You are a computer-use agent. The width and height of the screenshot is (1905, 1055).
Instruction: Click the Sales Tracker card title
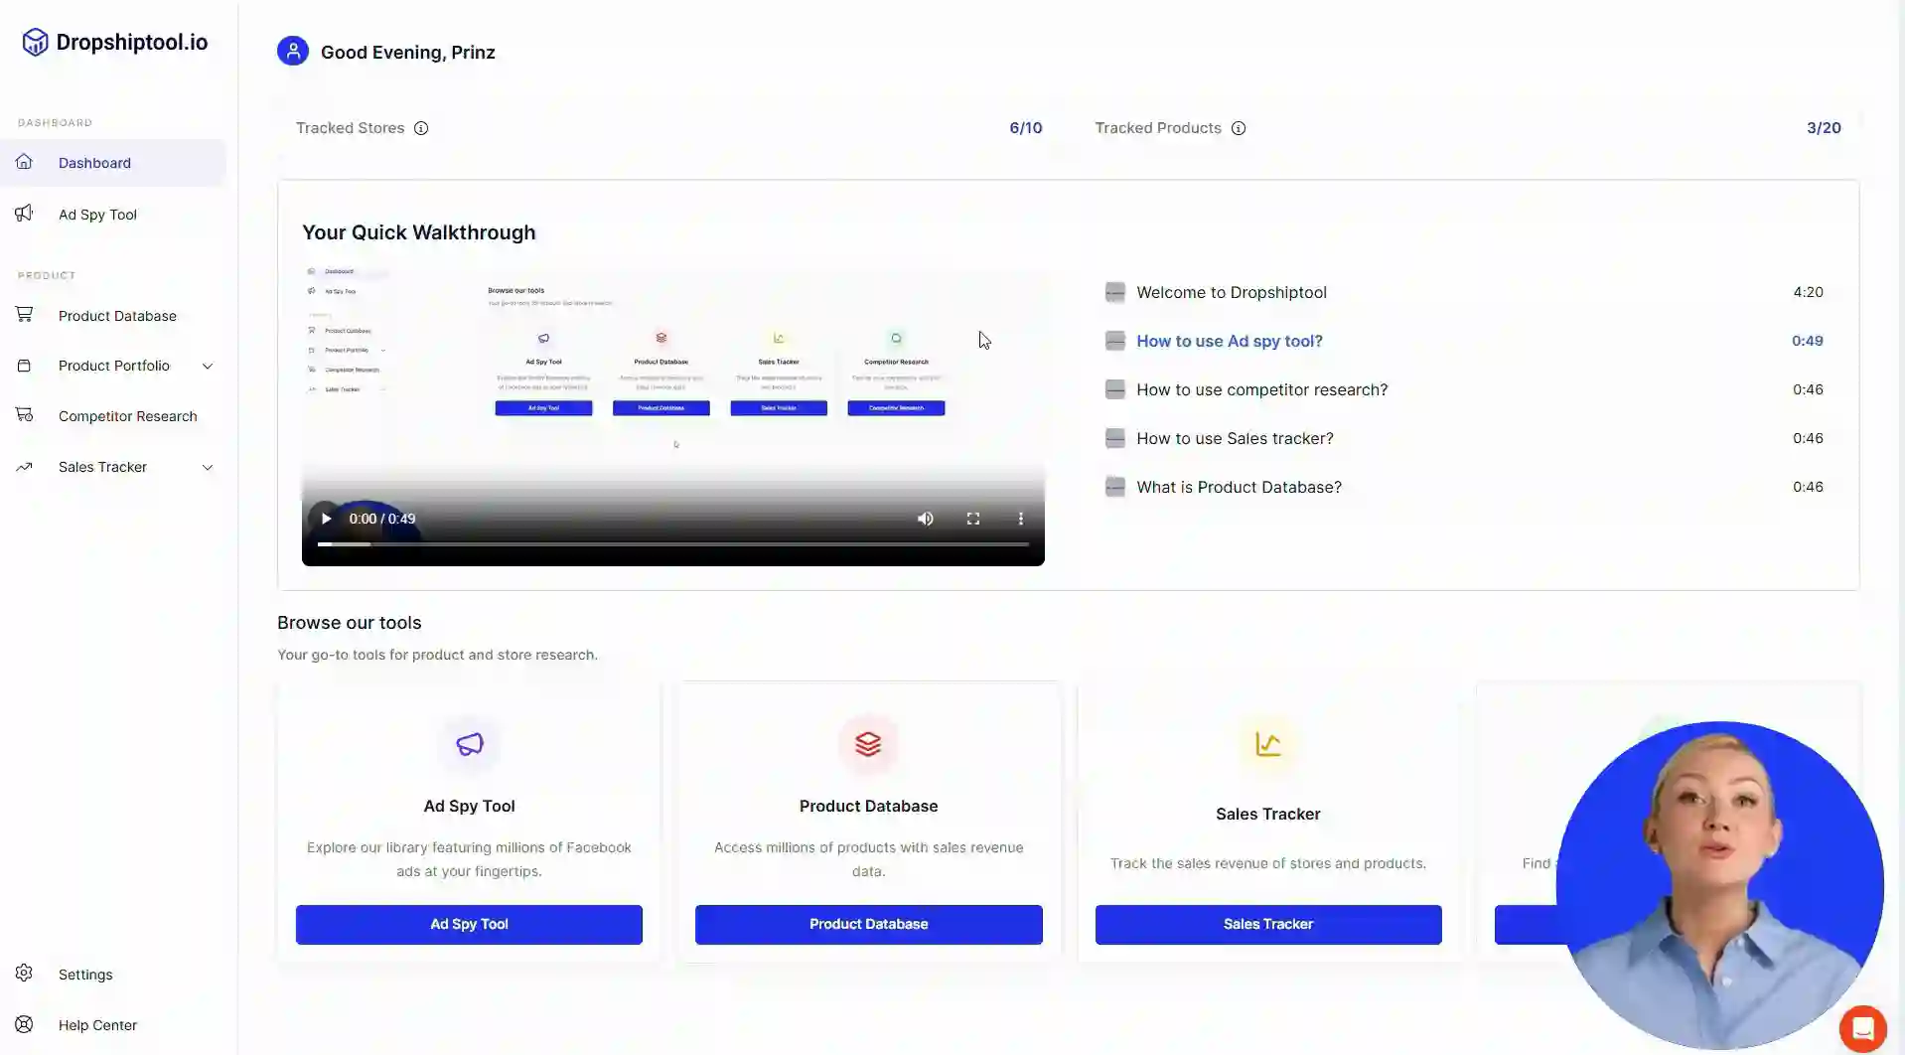1267,814
